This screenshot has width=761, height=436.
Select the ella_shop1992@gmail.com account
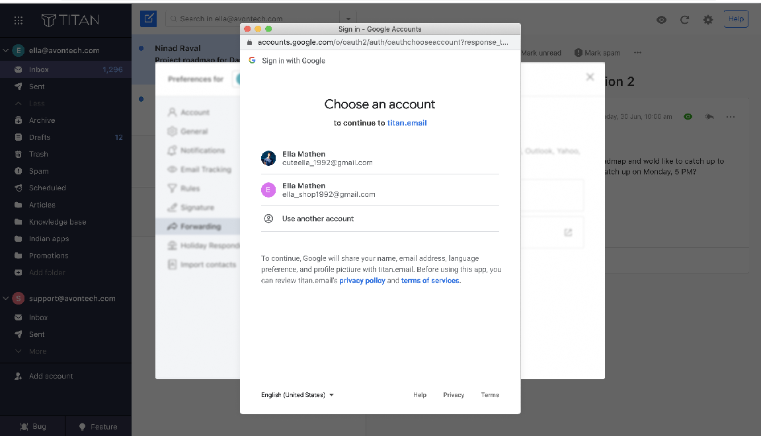(x=380, y=190)
